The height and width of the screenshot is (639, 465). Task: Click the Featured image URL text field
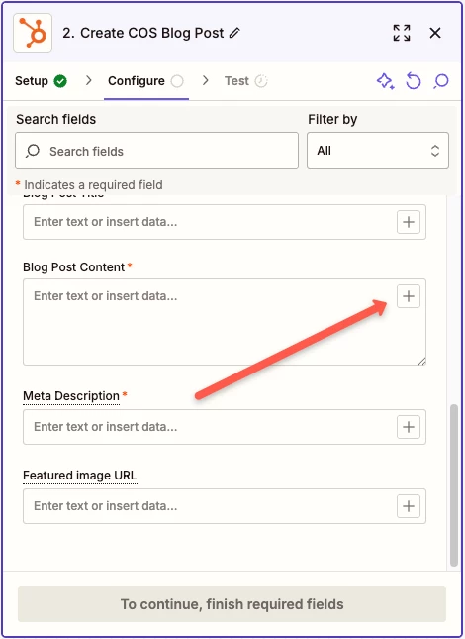[x=208, y=506]
